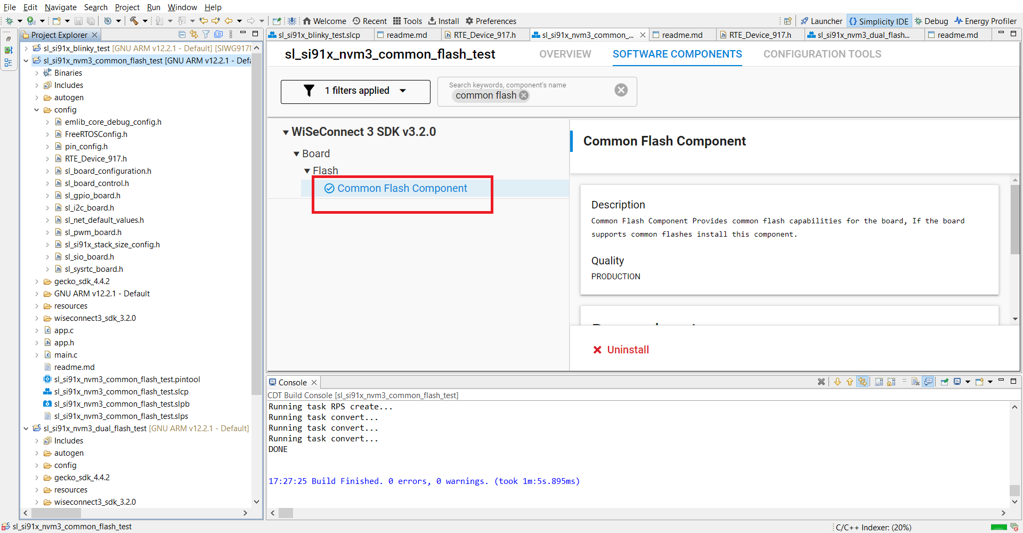
Task: Save all files with the Save All icon
Action: [91, 21]
